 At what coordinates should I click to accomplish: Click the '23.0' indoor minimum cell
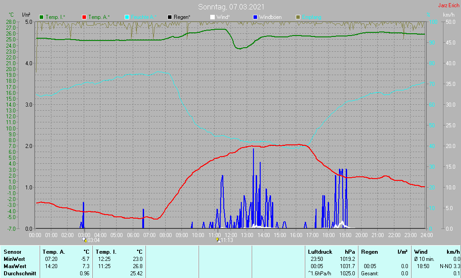click(138, 259)
